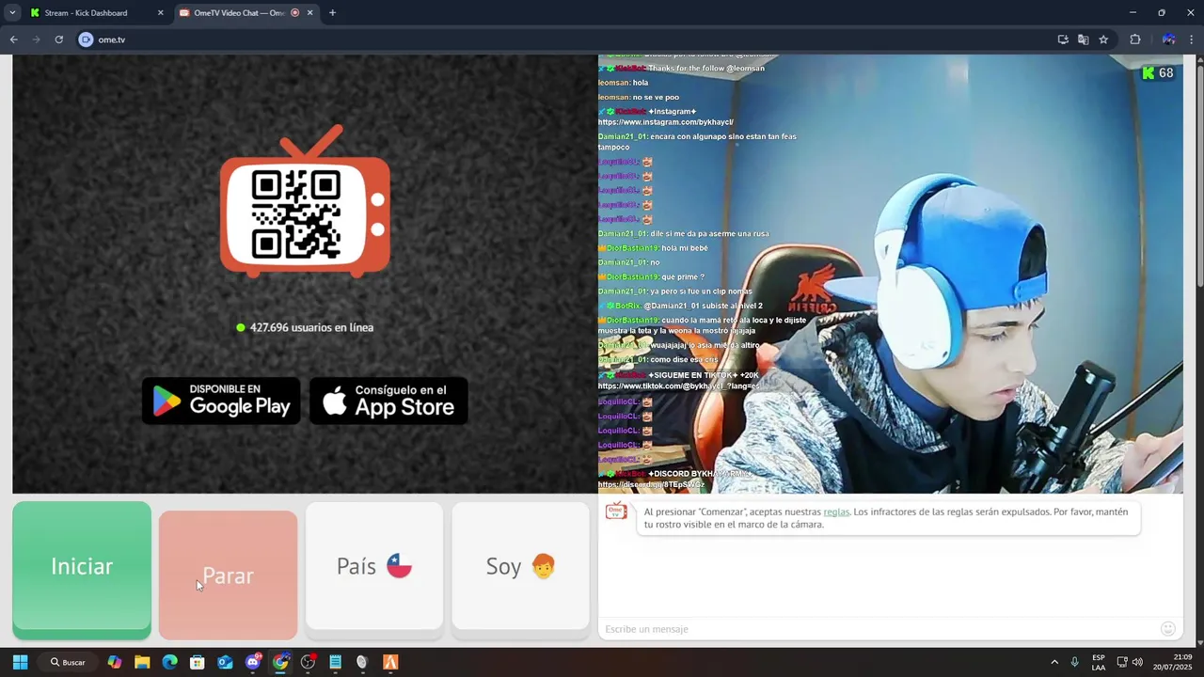Image resolution: width=1204 pixels, height=677 pixels.
Task: Open the Chrome three-dot menu
Action: [x=1192, y=39]
